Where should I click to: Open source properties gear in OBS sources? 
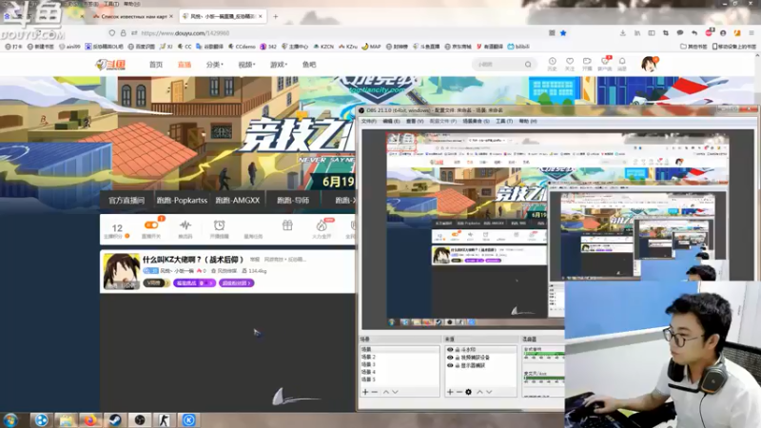pos(468,392)
